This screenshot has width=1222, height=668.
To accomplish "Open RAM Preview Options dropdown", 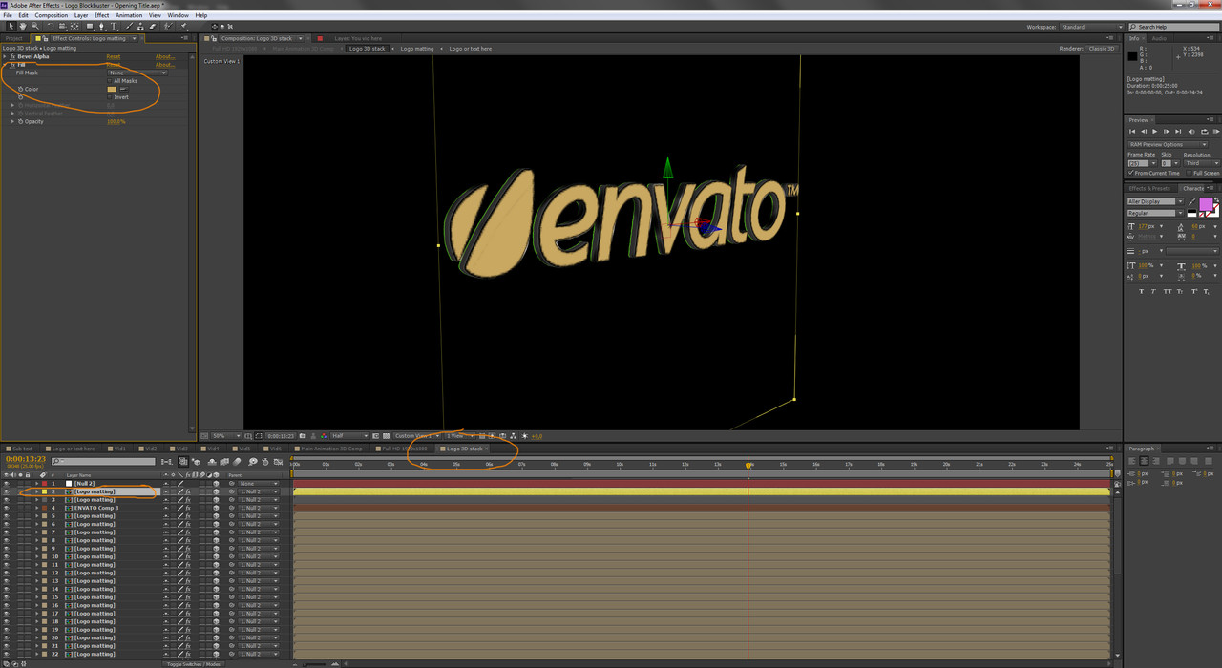I will coord(1168,144).
